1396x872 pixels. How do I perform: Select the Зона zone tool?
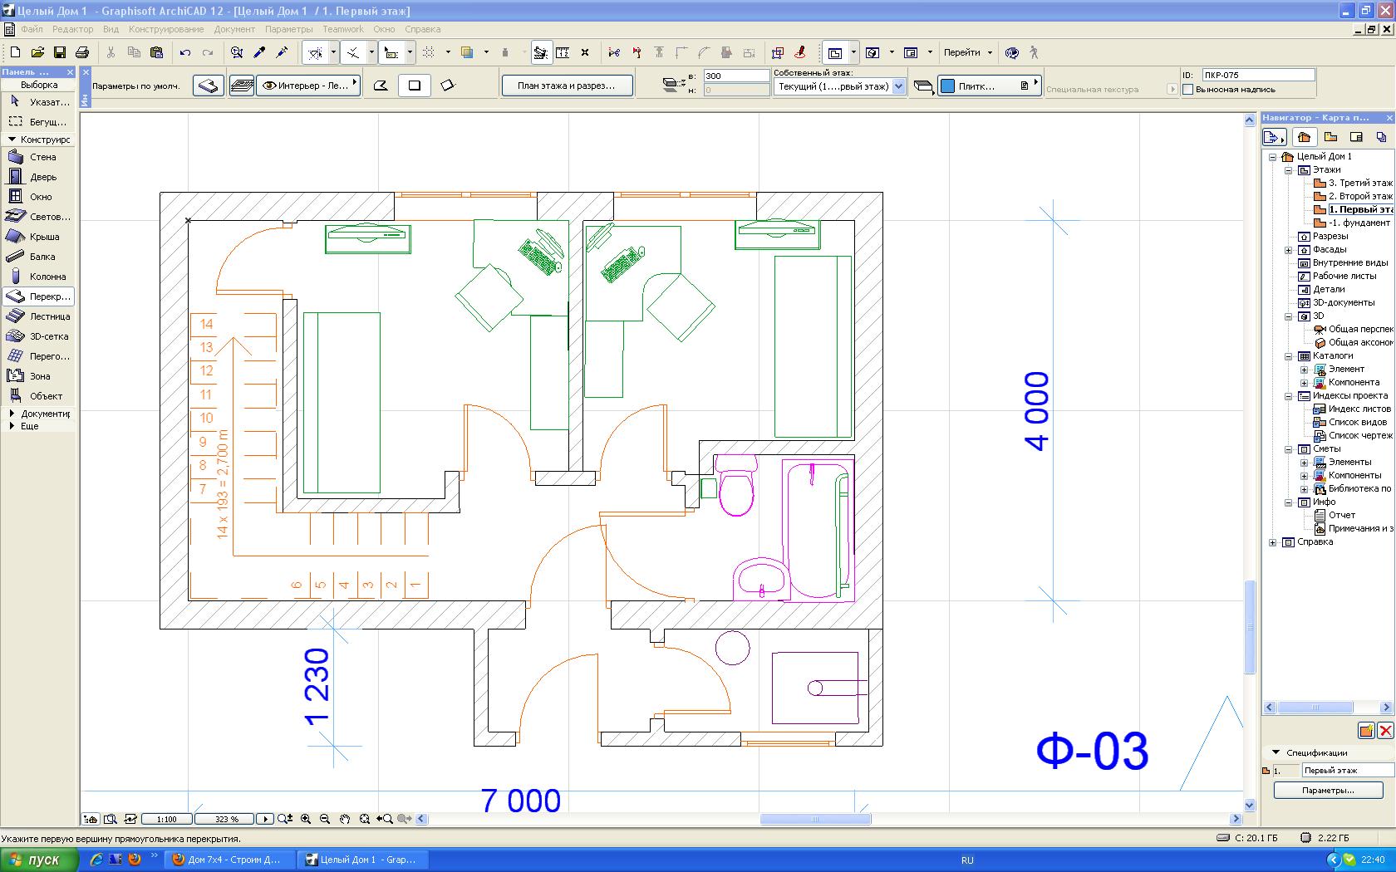pos(38,376)
